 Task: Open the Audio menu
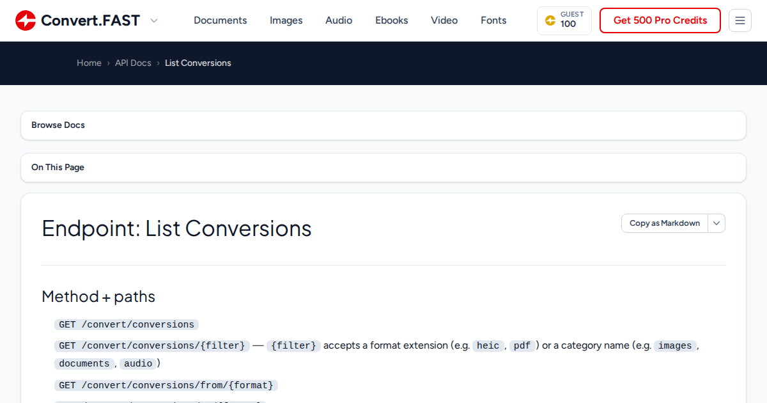click(339, 20)
